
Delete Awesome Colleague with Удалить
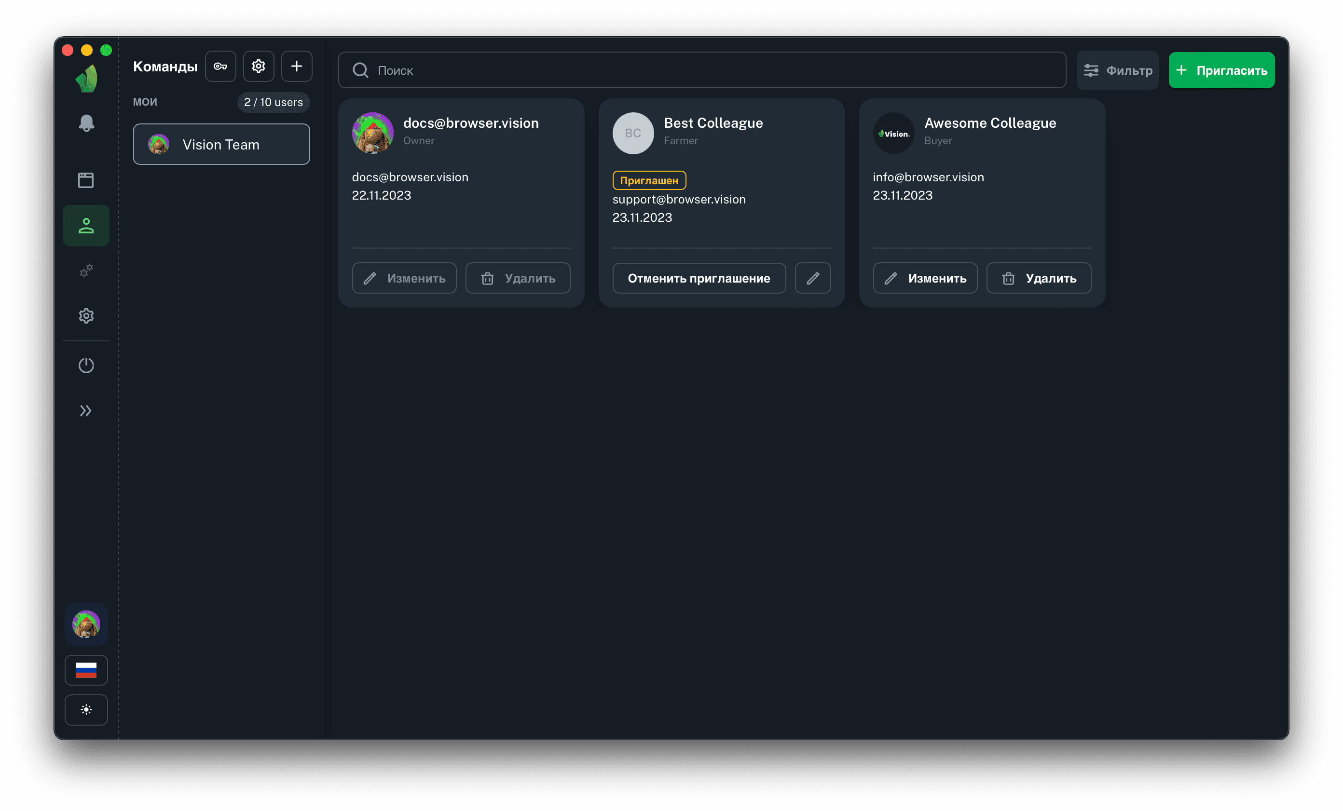tap(1039, 278)
